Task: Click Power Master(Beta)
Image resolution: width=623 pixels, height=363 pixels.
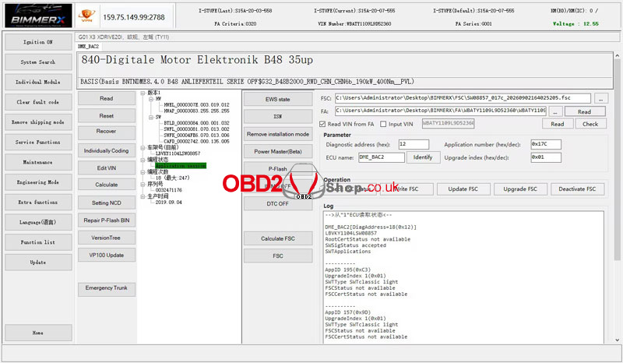Action: [278, 151]
